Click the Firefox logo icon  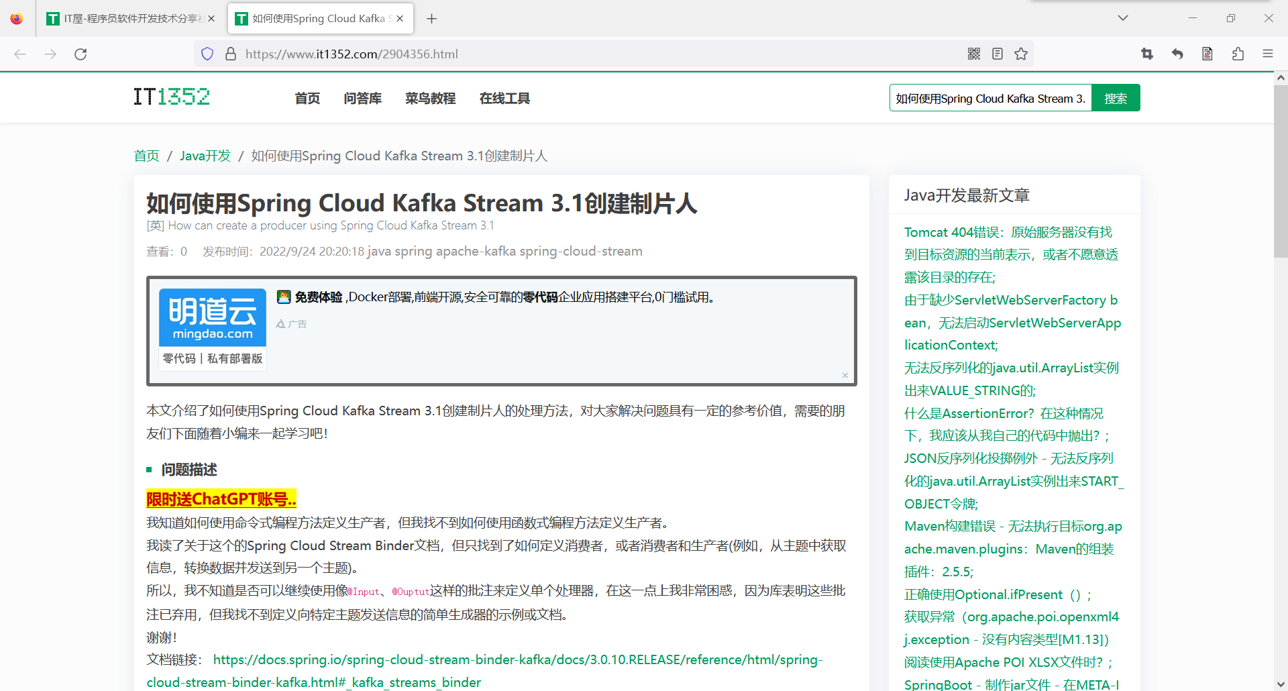[17, 18]
